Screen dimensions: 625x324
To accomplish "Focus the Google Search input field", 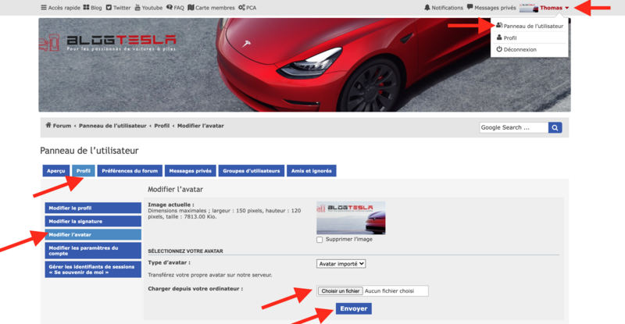I will pyautogui.click(x=514, y=127).
